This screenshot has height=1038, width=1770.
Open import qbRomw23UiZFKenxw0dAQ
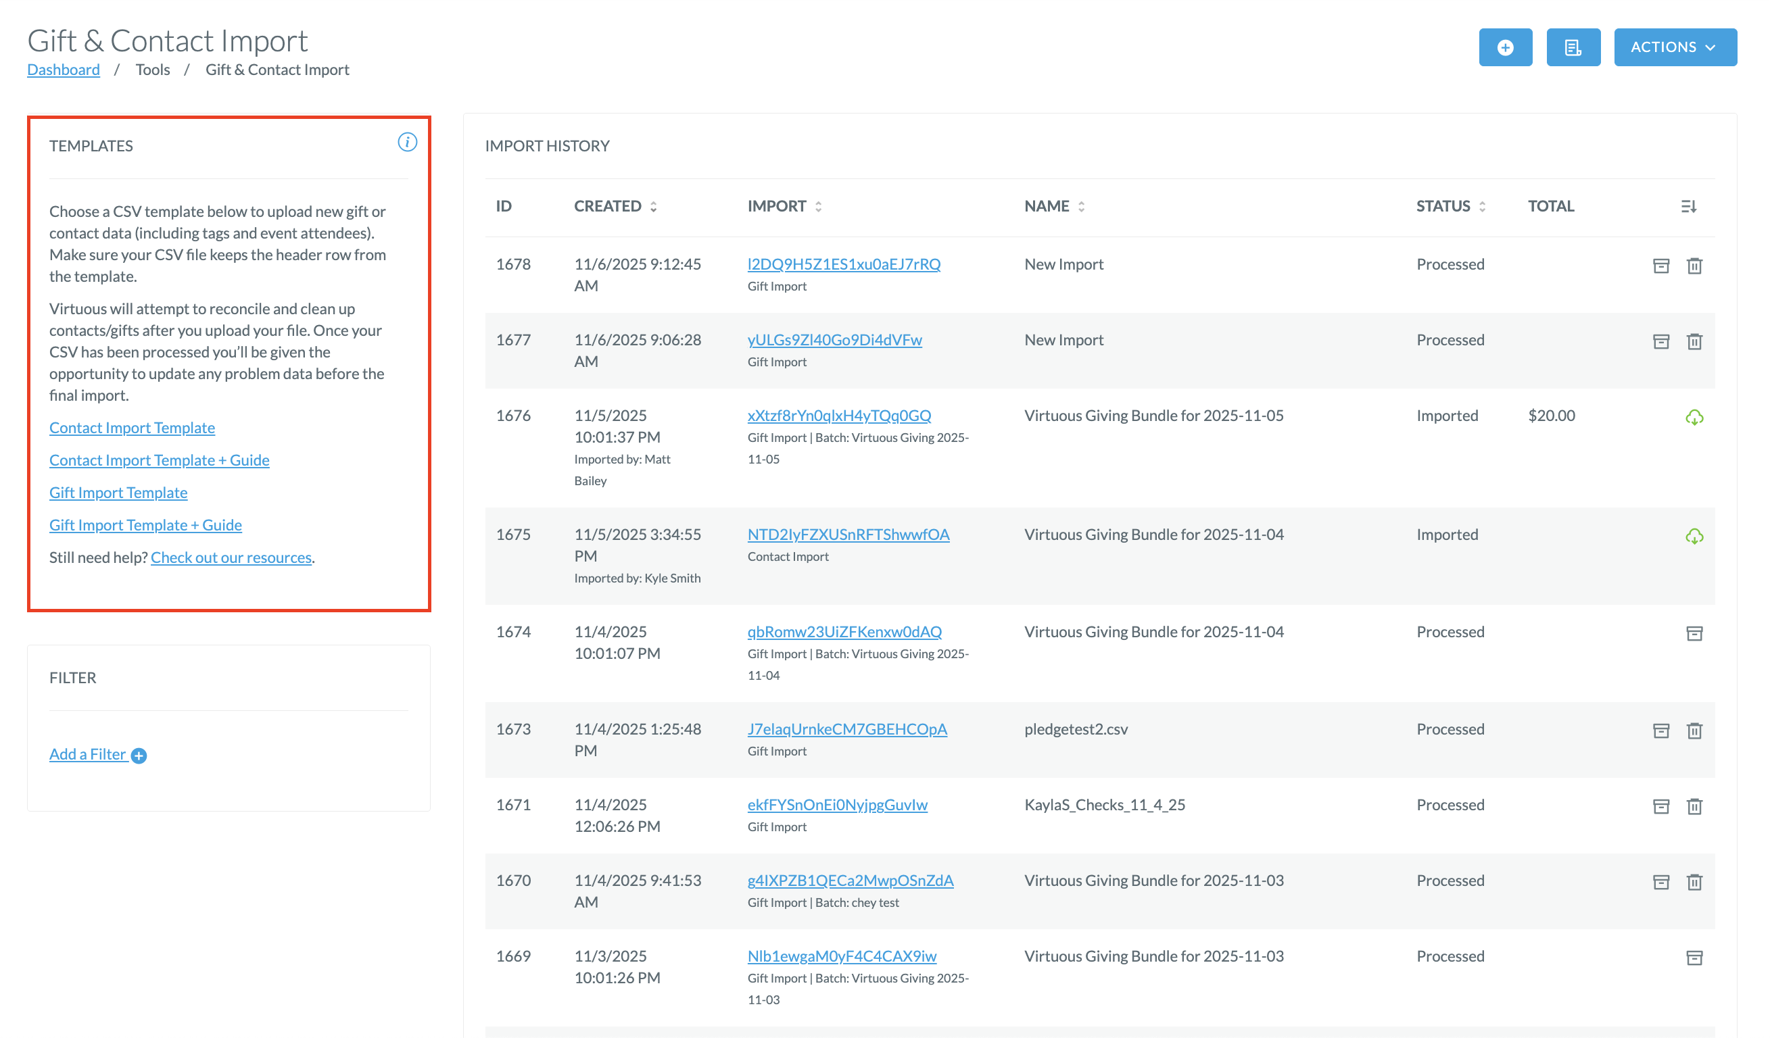coord(844,632)
